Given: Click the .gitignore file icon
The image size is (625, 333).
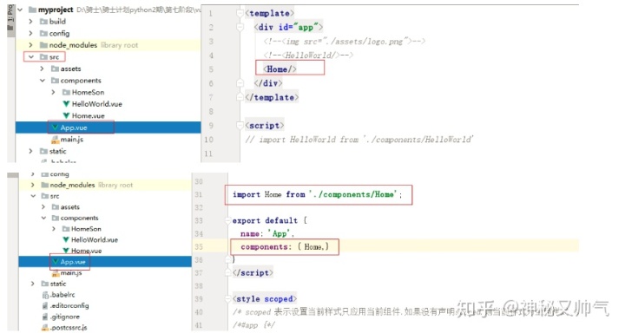Looking at the screenshot, I should [45, 317].
